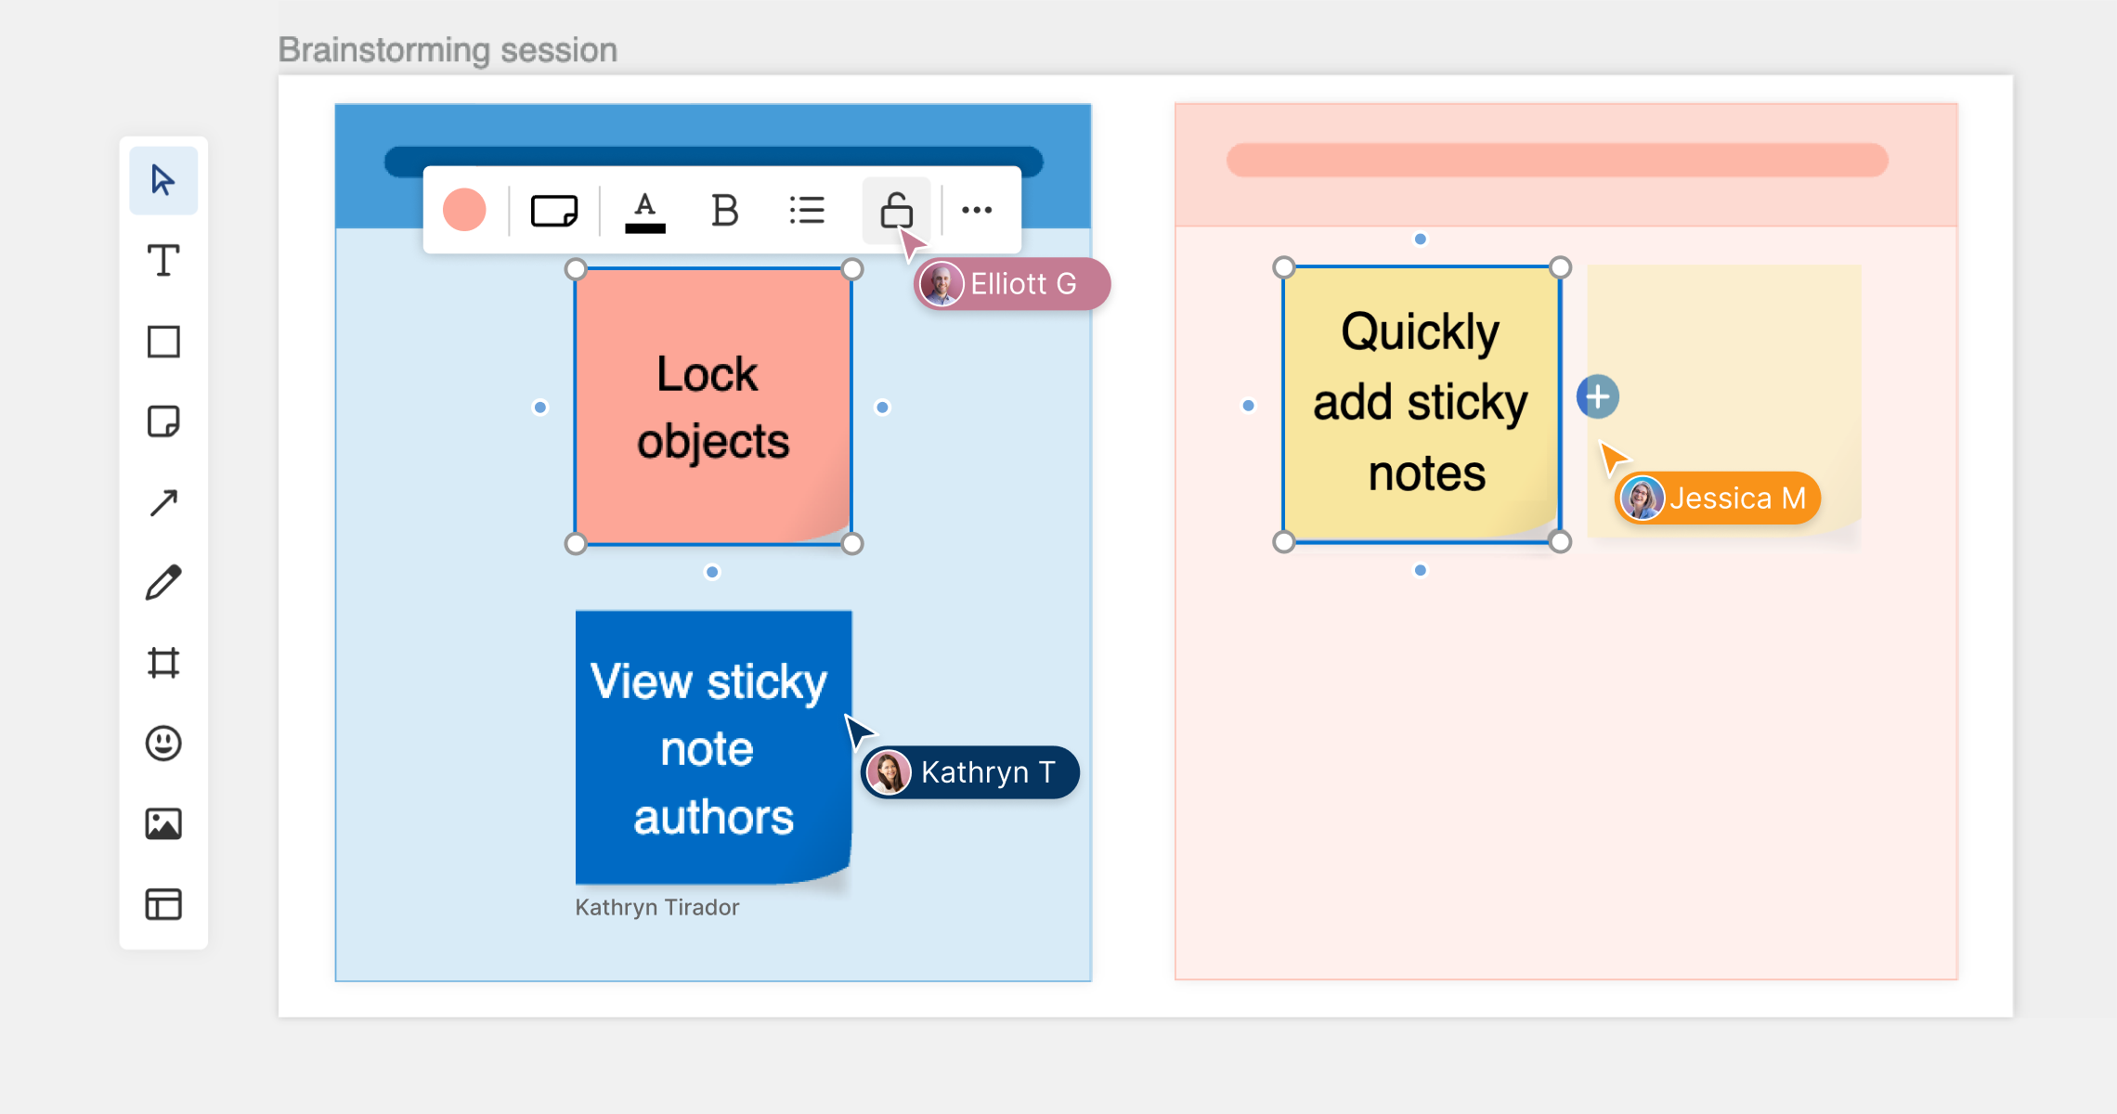Click the Kathryn Tirador author label
Viewport: 2117px width, 1114px height.
pos(657,907)
